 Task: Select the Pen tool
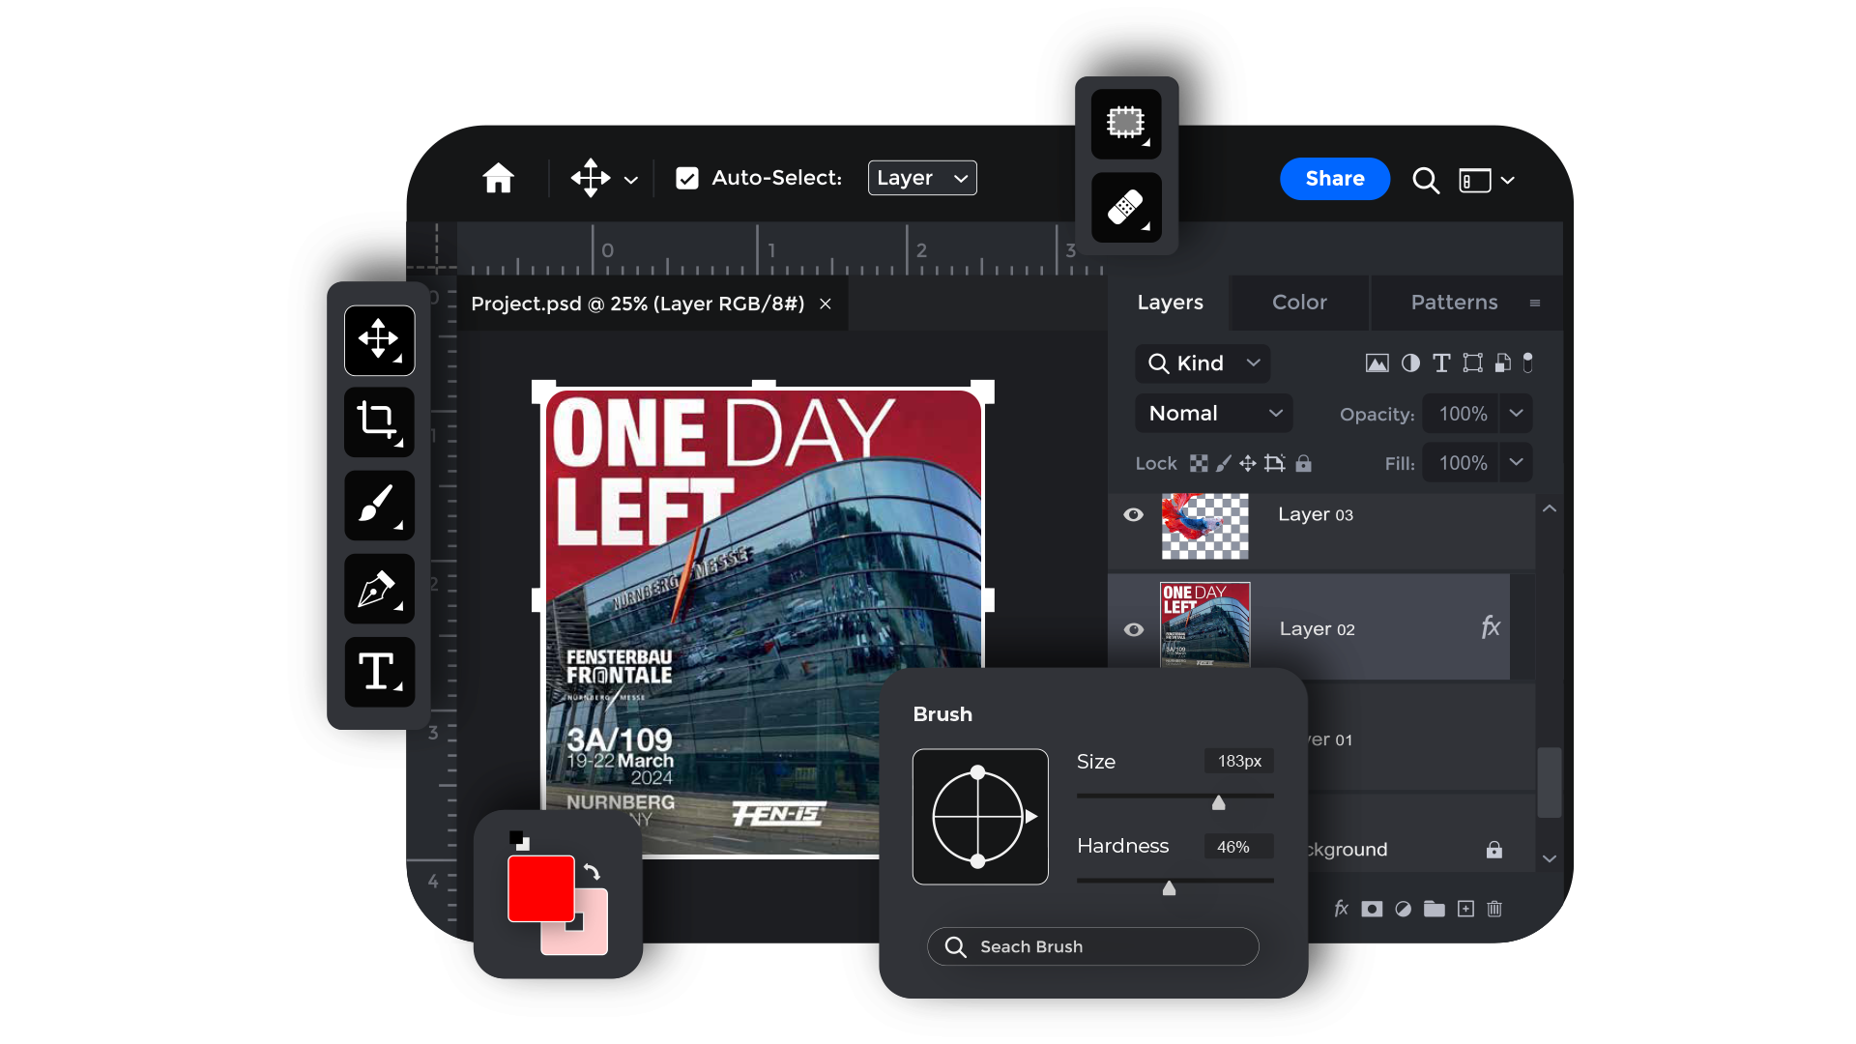(x=379, y=589)
